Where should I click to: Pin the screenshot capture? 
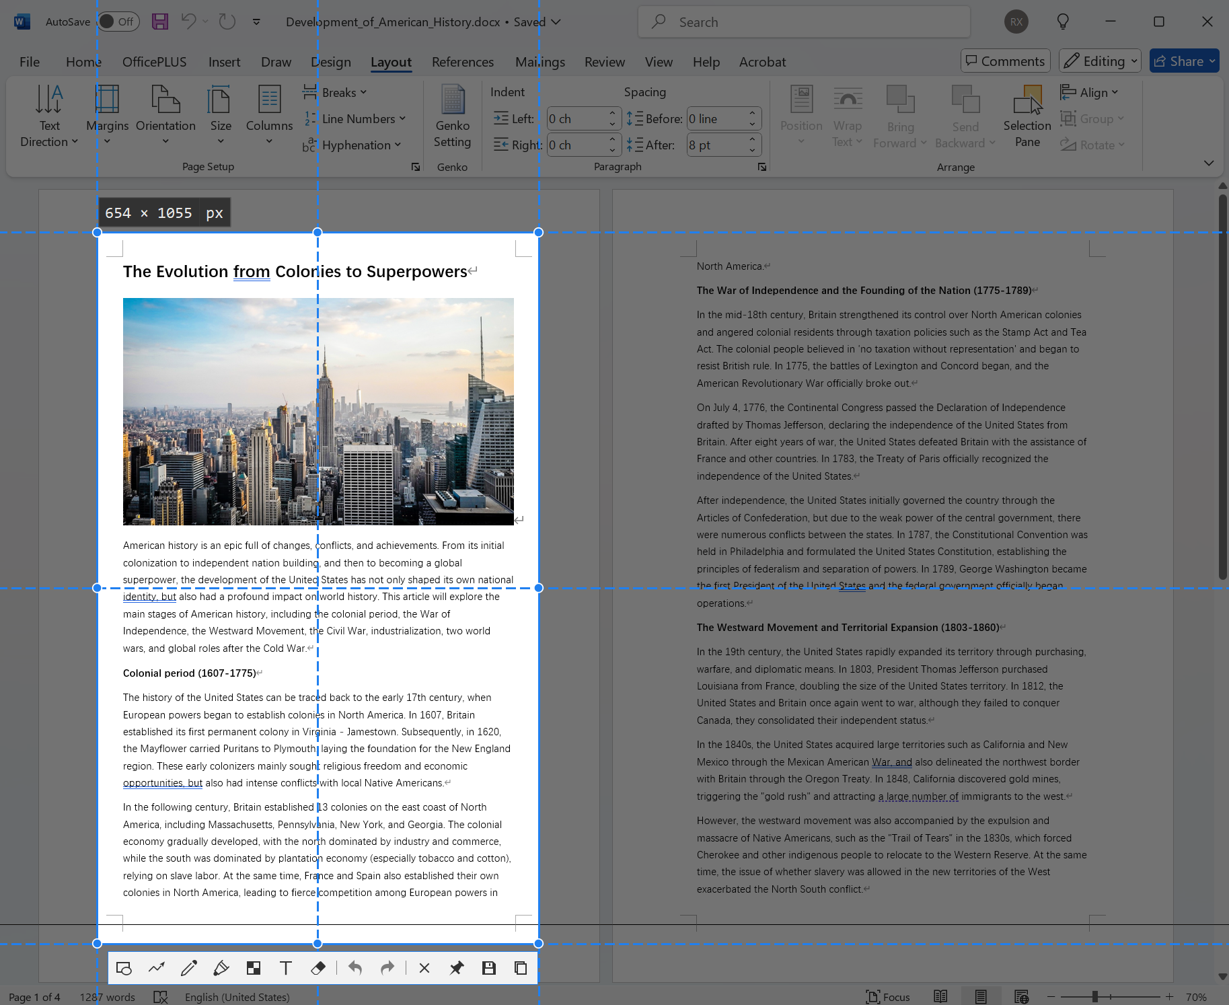point(457,967)
